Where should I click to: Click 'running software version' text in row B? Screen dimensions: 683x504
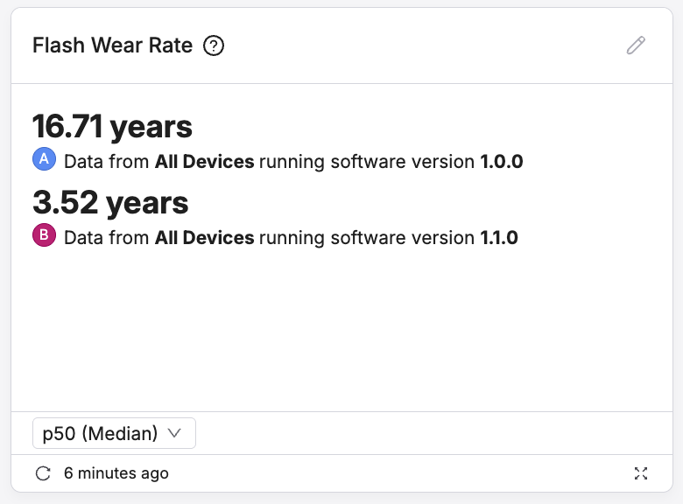[x=367, y=237]
